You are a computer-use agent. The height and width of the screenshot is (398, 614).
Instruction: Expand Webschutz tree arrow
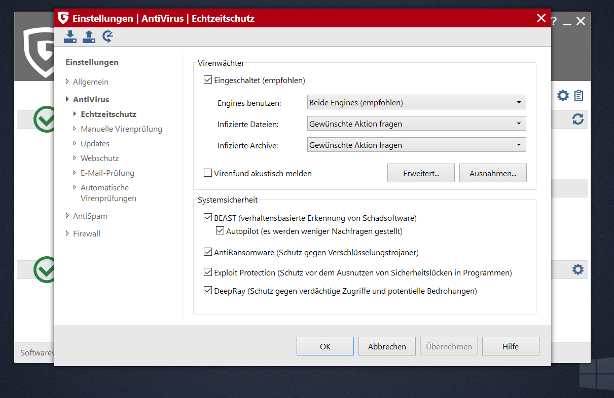click(75, 158)
